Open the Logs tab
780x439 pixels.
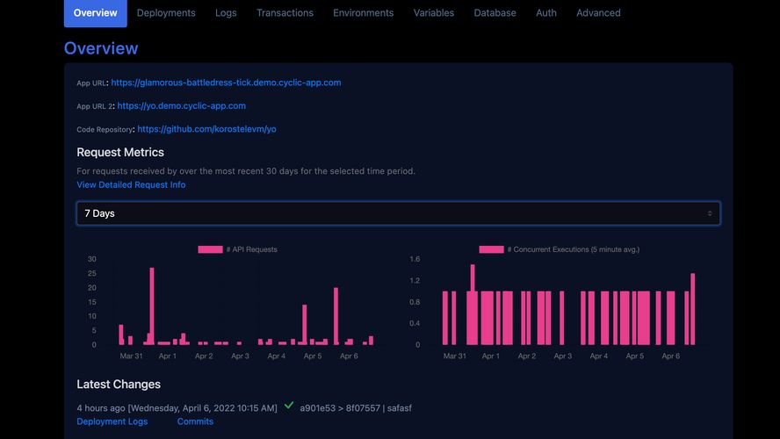pos(226,13)
